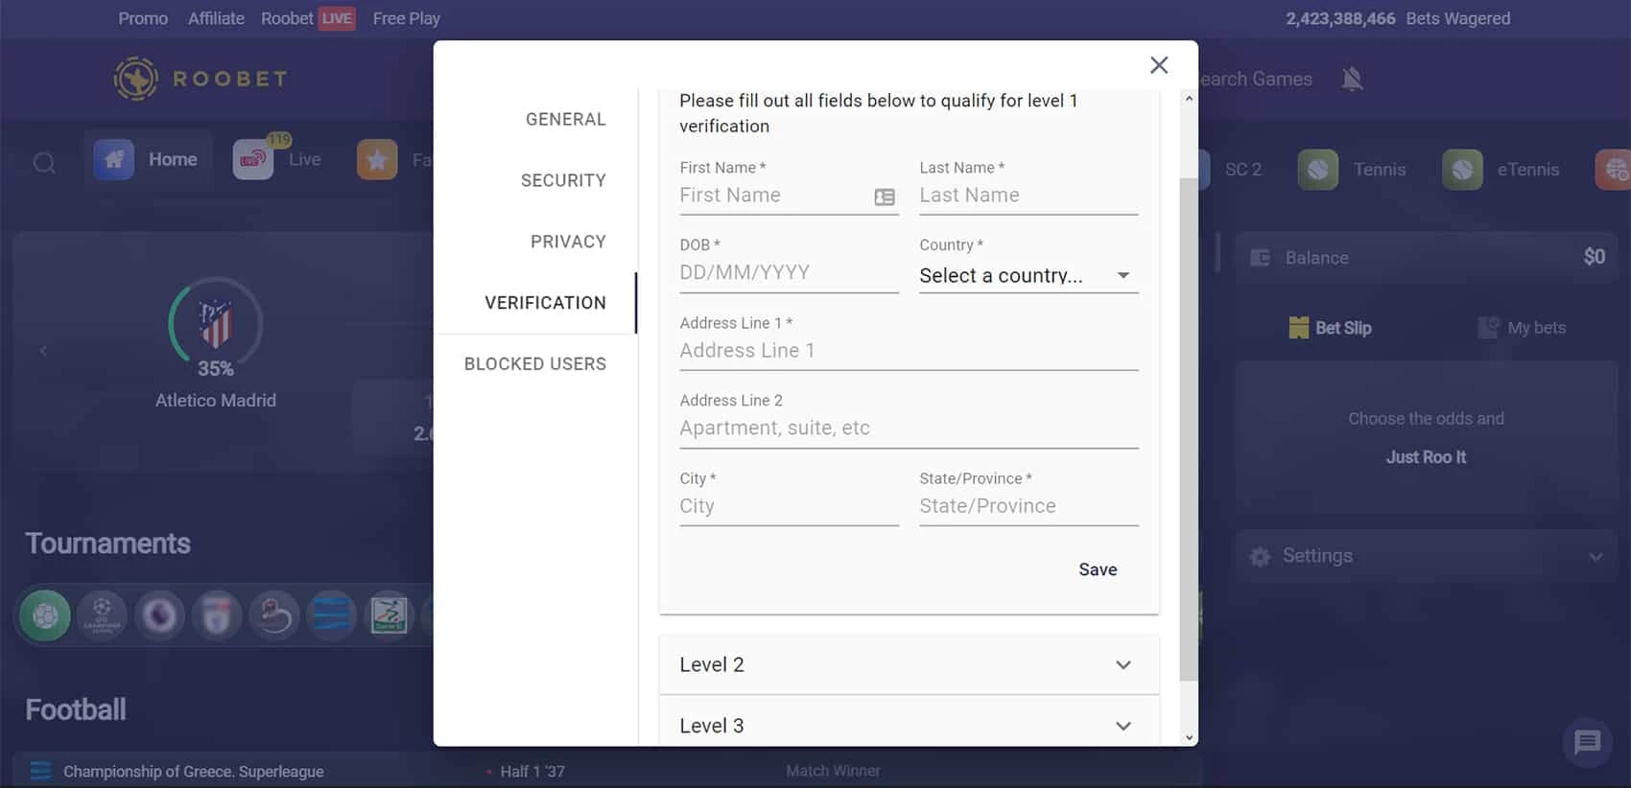Image resolution: width=1631 pixels, height=788 pixels.
Task: Expand the Settings panel chevron
Action: (x=1595, y=557)
